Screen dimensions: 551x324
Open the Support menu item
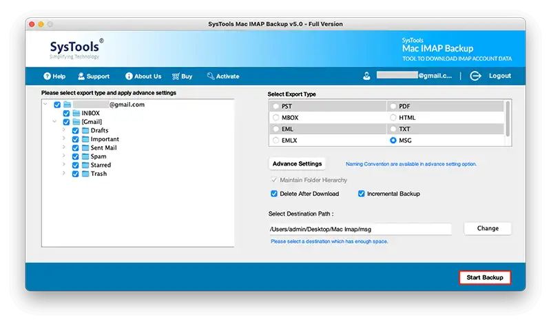[94, 77]
